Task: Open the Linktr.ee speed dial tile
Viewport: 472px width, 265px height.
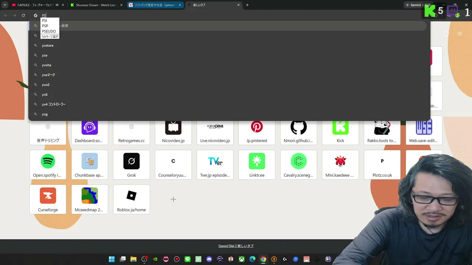Action: point(257,165)
